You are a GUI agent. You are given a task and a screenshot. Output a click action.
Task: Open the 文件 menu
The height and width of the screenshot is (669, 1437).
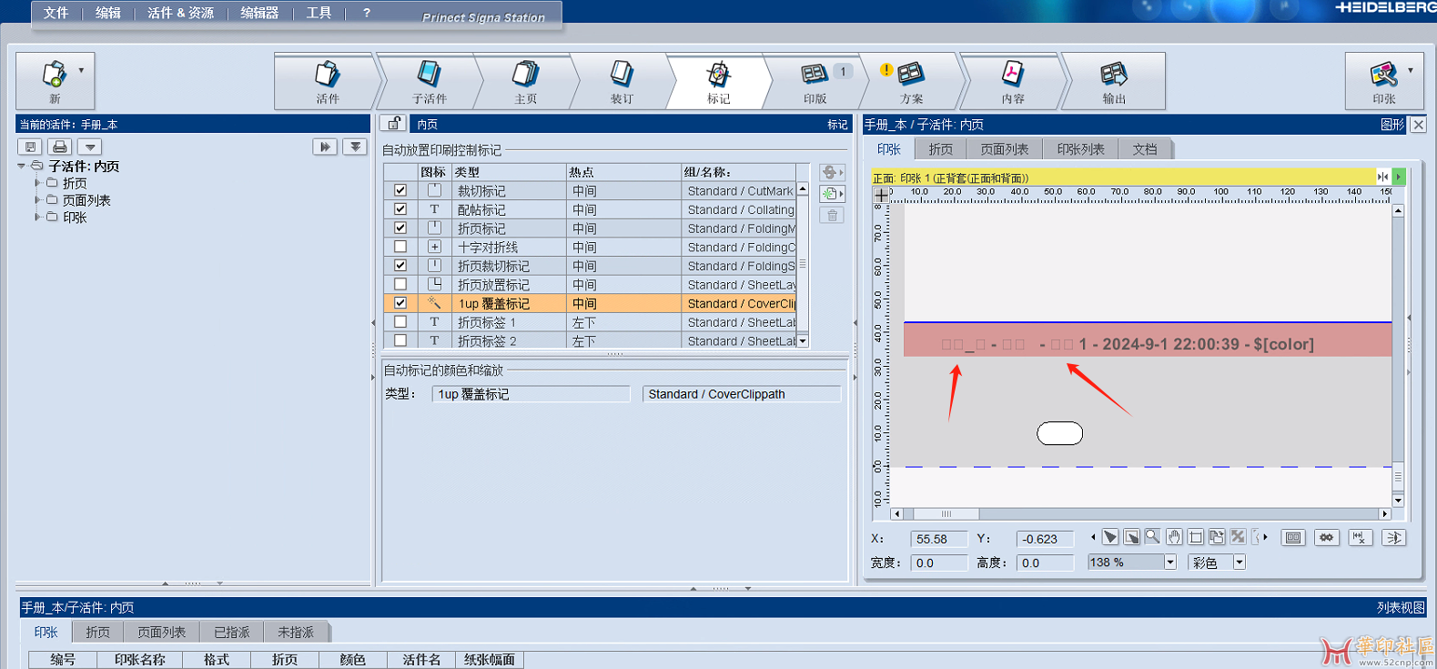coord(56,13)
